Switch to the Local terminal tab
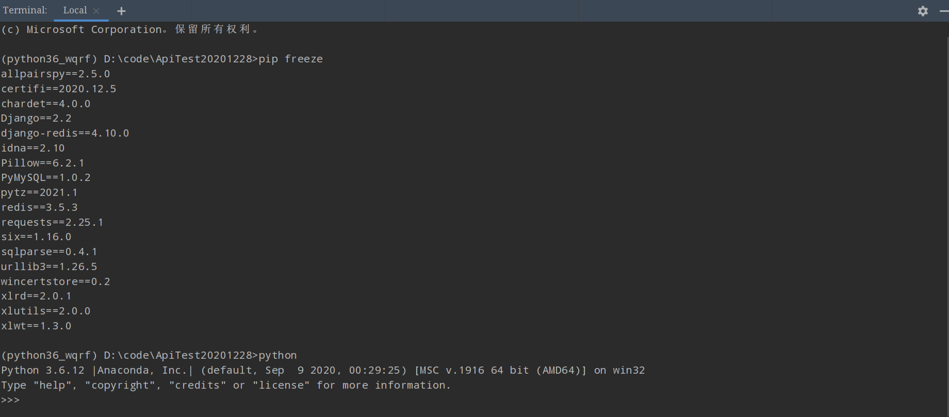Screen dimensions: 949x417 click(x=75, y=10)
